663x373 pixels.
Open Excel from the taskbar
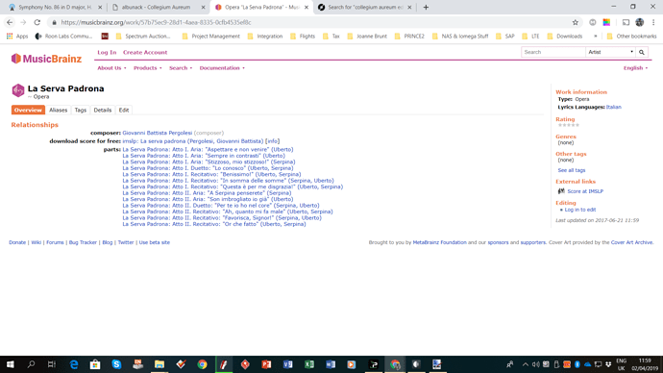click(x=309, y=364)
